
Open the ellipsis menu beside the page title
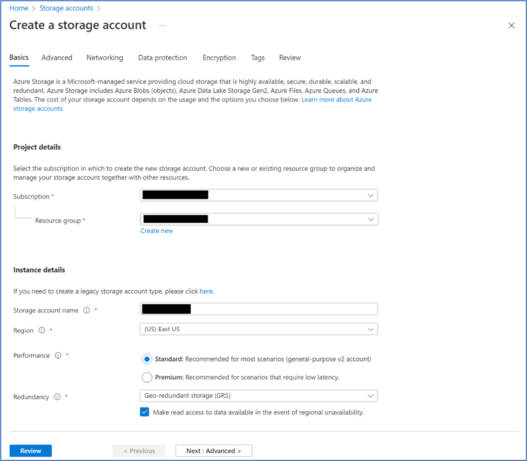tap(163, 25)
